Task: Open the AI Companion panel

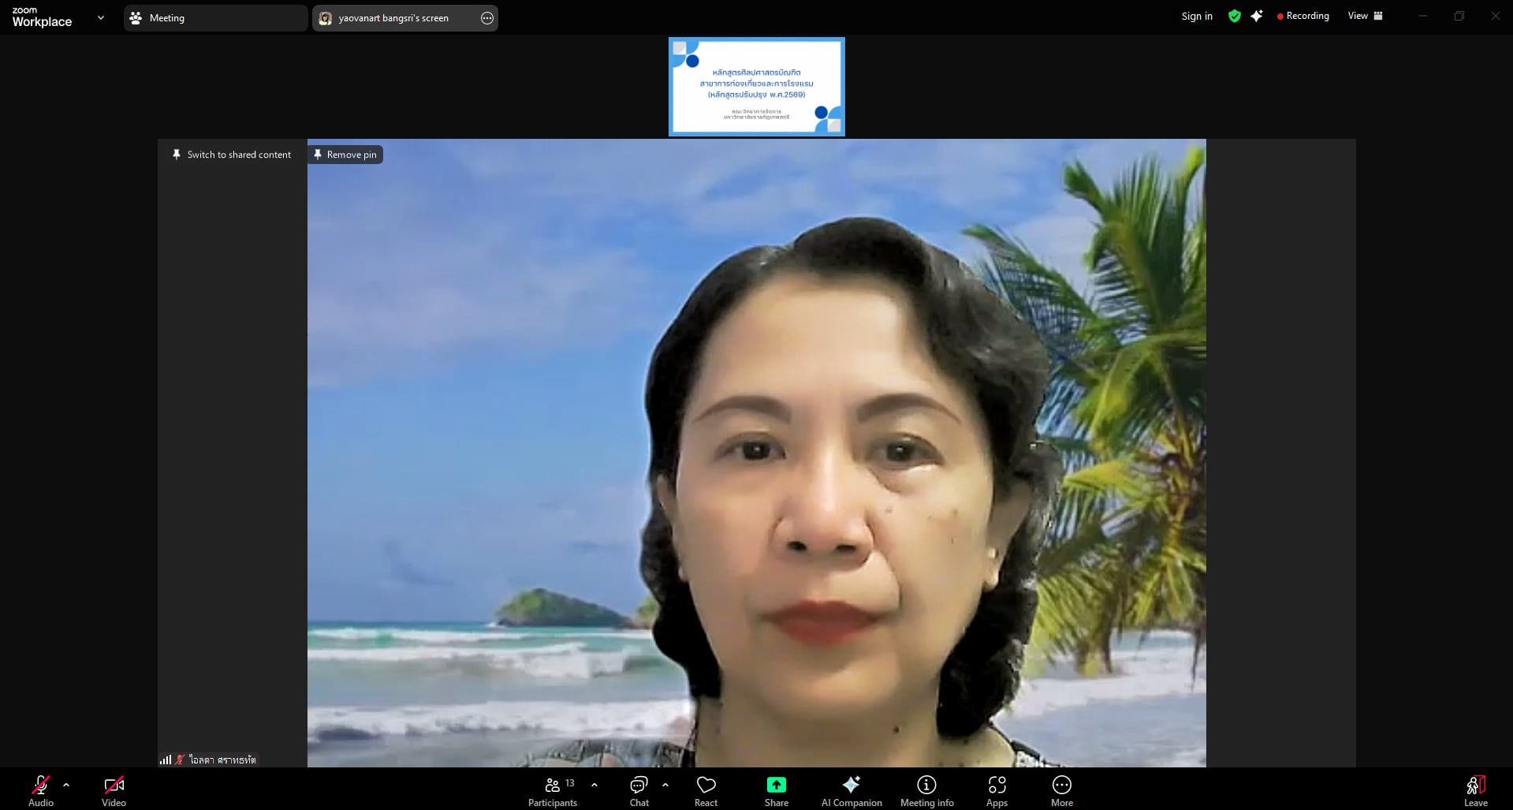Action: 851,791
